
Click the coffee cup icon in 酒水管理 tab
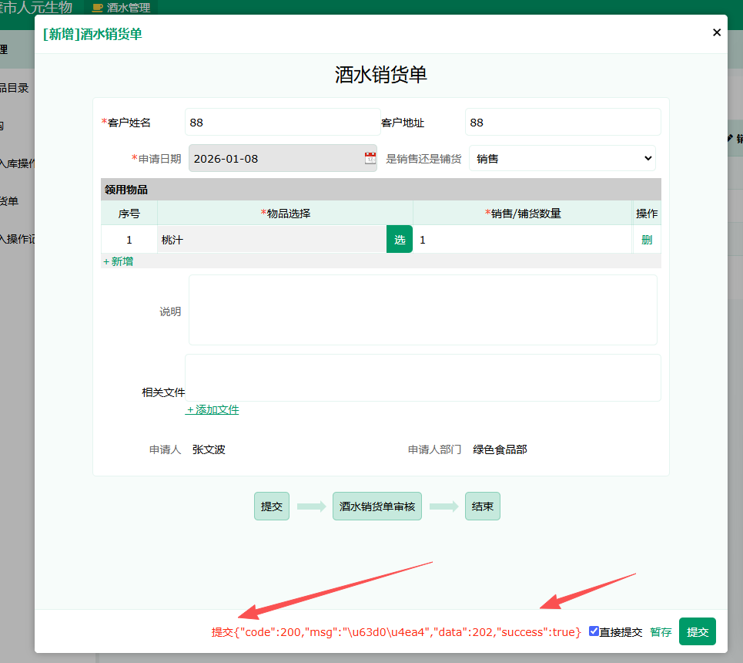click(x=97, y=8)
